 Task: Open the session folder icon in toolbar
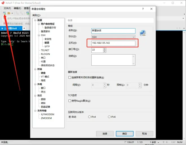[9, 13]
